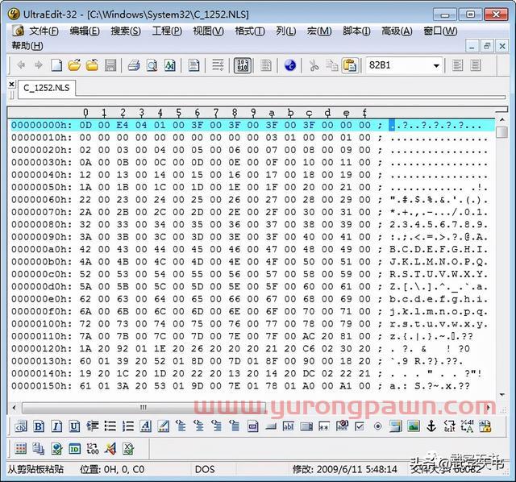Screen dimensions: 516x482
Task: Restore the inner document window
Action: click(x=487, y=46)
